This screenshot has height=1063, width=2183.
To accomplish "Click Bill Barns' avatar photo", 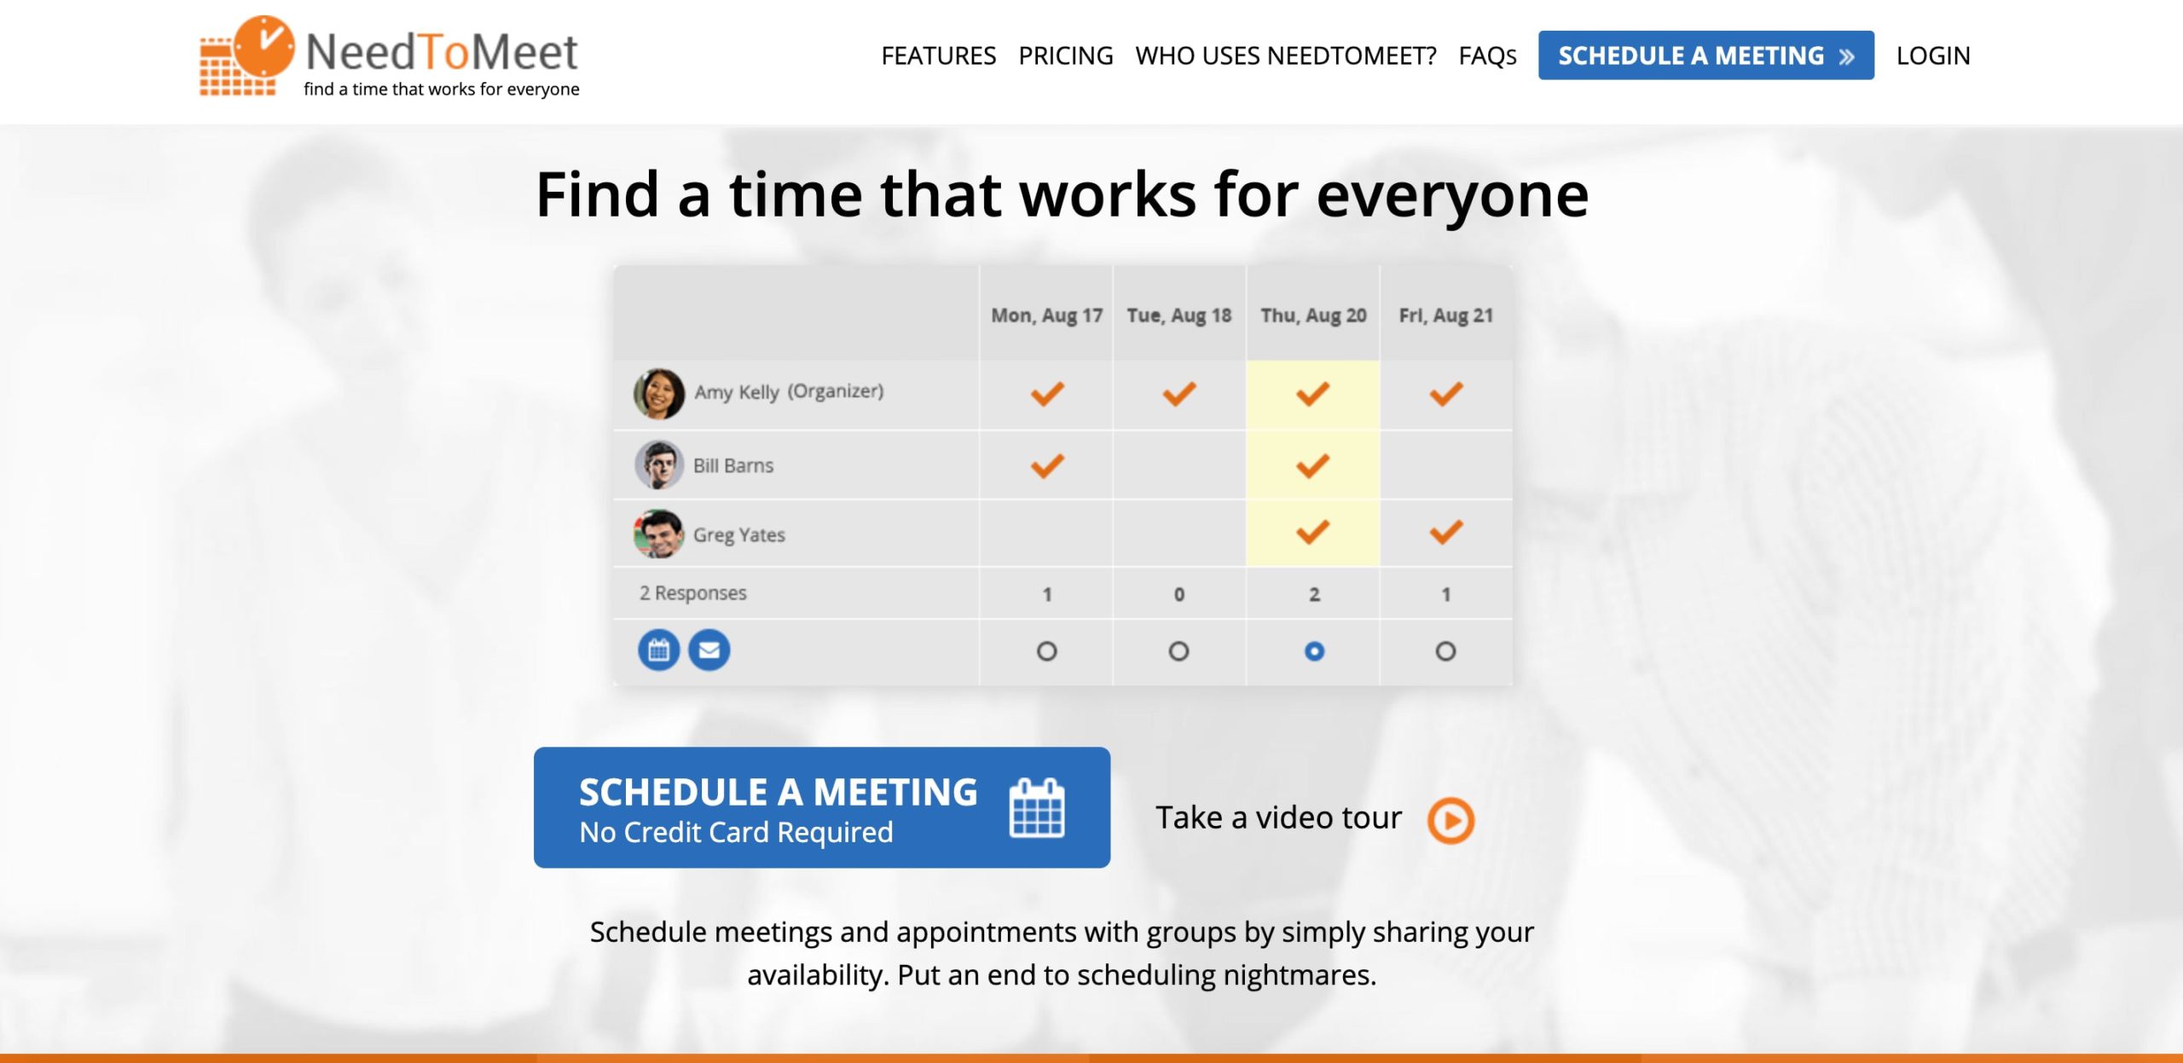I will 658,465.
